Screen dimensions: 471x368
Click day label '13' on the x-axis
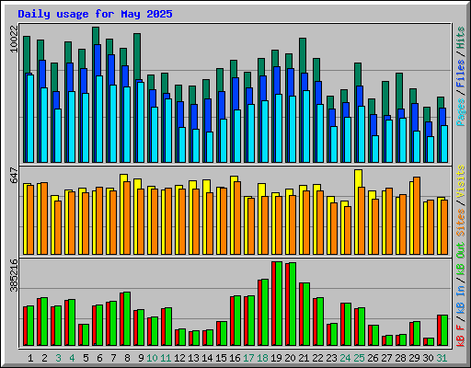point(193,358)
